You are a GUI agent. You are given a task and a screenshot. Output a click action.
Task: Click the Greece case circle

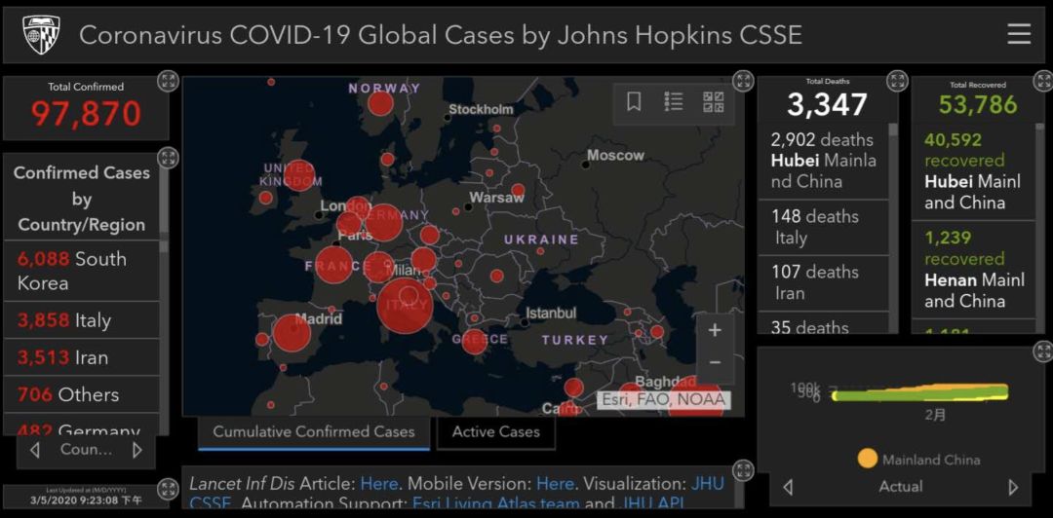point(474,342)
